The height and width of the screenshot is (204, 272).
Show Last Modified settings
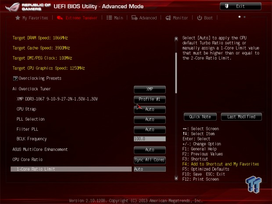point(241,117)
